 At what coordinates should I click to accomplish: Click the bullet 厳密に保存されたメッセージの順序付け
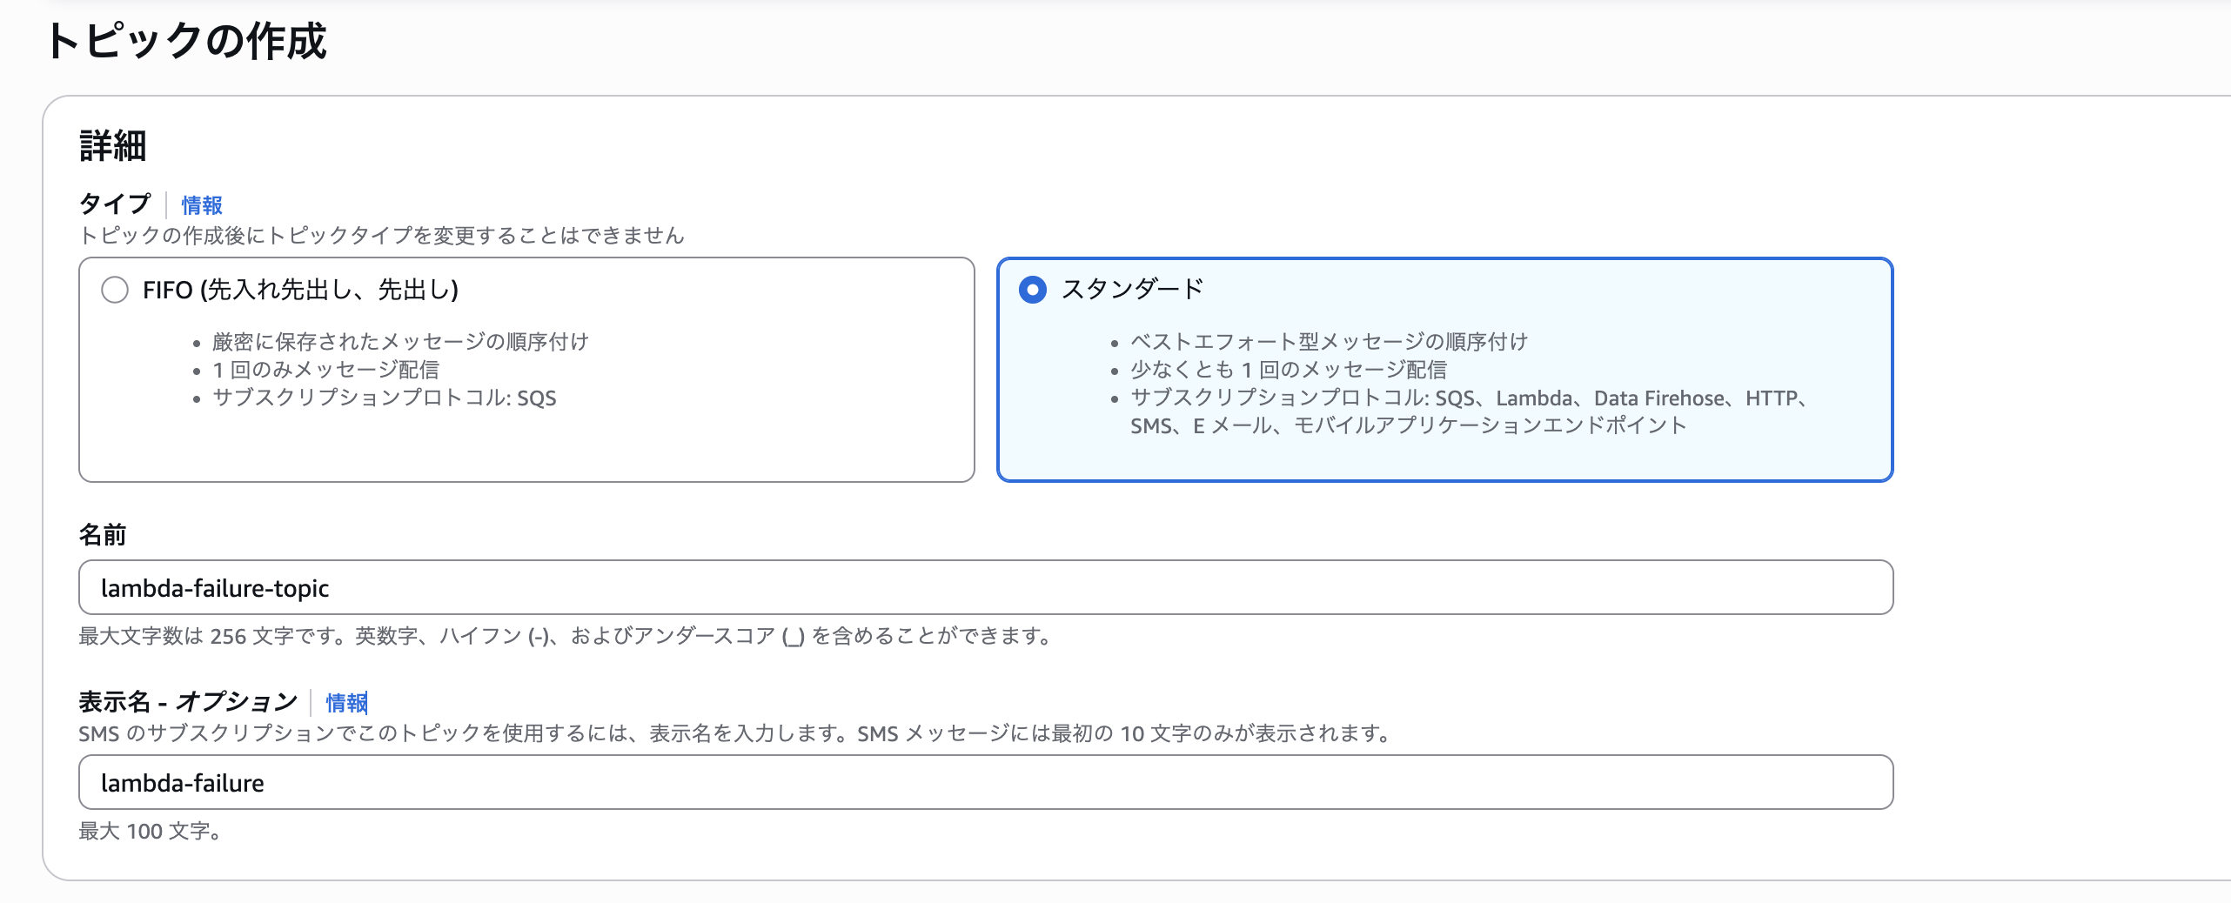click(x=400, y=342)
